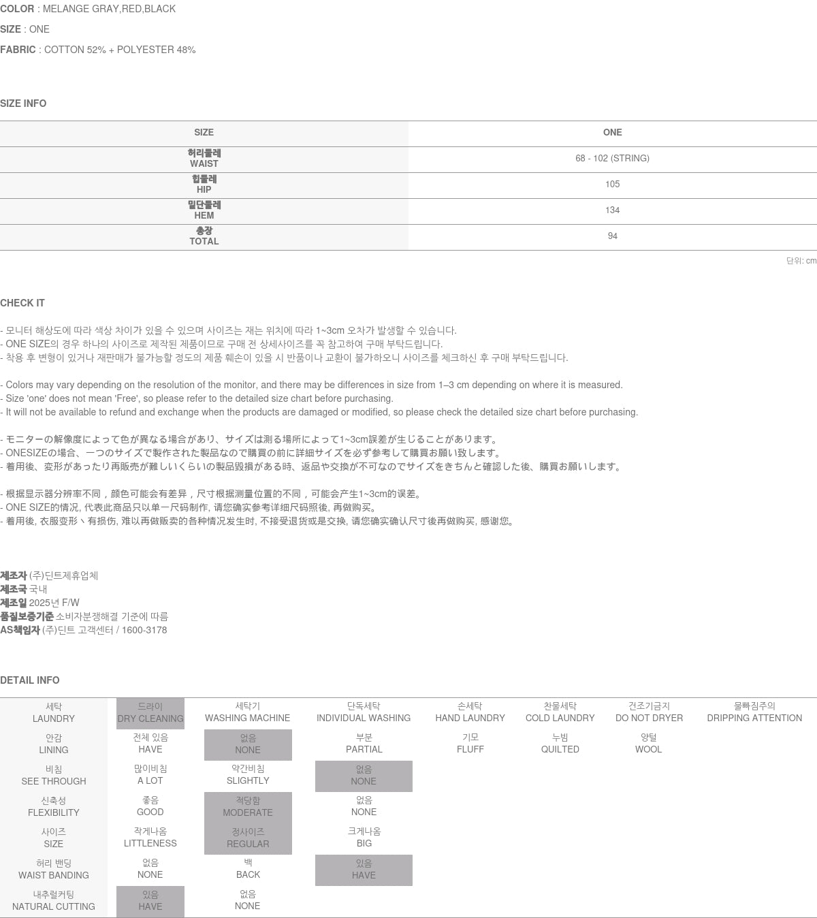This screenshot has height=918, width=817.
Task: Select the hem measurement value 134
Action: coord(612,210)
